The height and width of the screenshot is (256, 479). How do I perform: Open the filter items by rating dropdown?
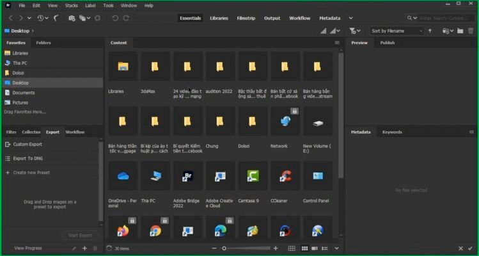(x=355, y=31)
